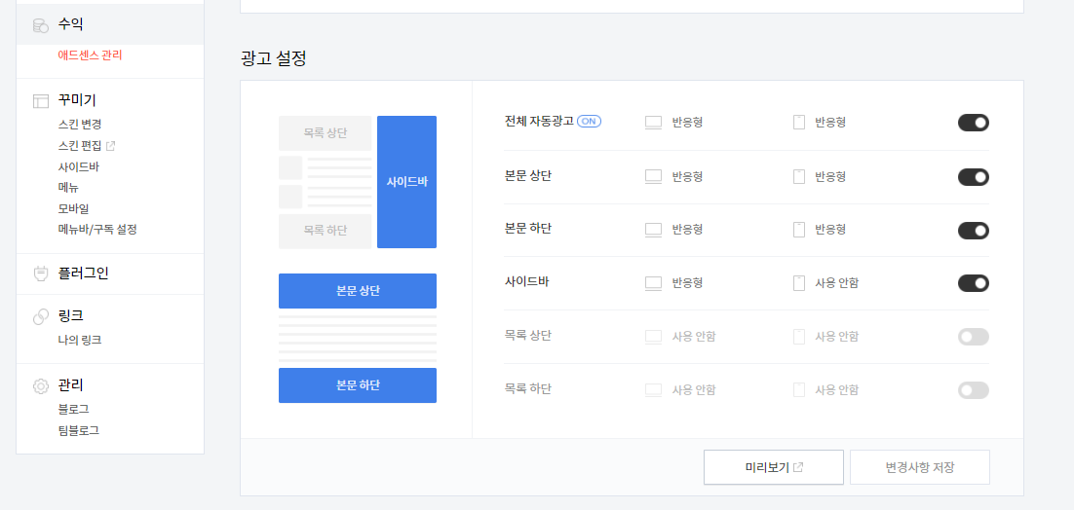This screenshot has height=510, width=1074.
Task: Open PC 사용 안함 option for 목록 상단
Action: tap(693, 337)
